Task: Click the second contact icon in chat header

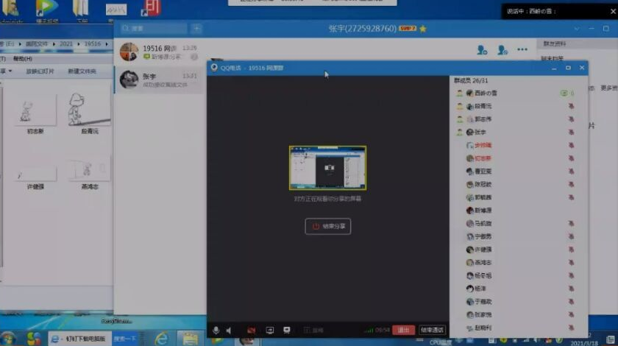Action: 502,50
